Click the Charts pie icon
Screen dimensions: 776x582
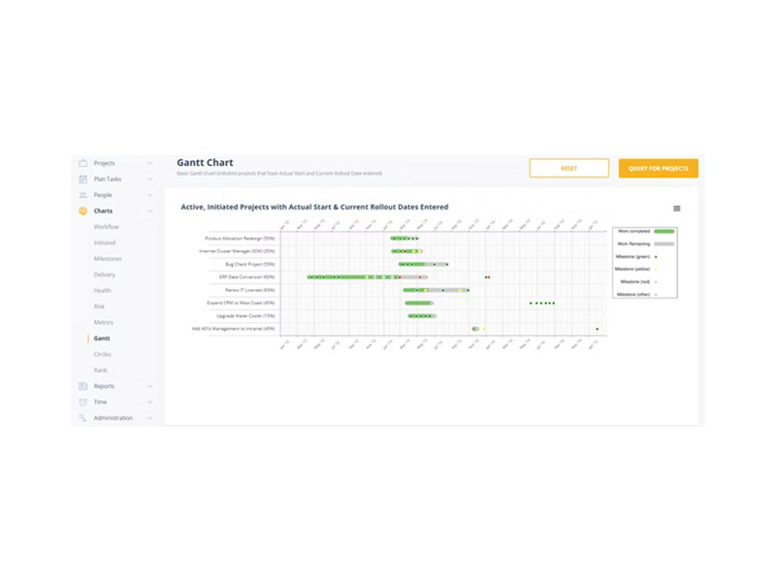pyautogui.click(x=83, y=210)
